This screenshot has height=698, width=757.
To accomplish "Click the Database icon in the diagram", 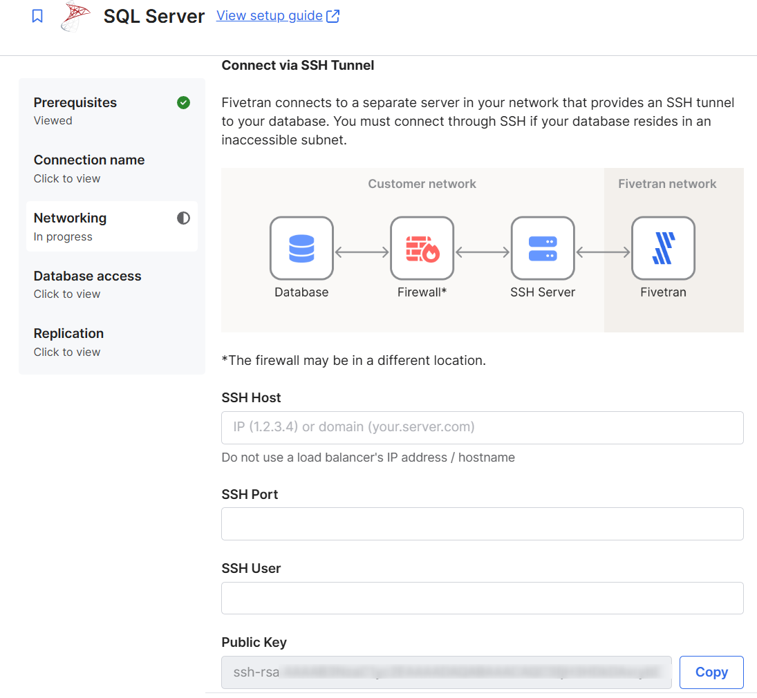I will [301, 248].
